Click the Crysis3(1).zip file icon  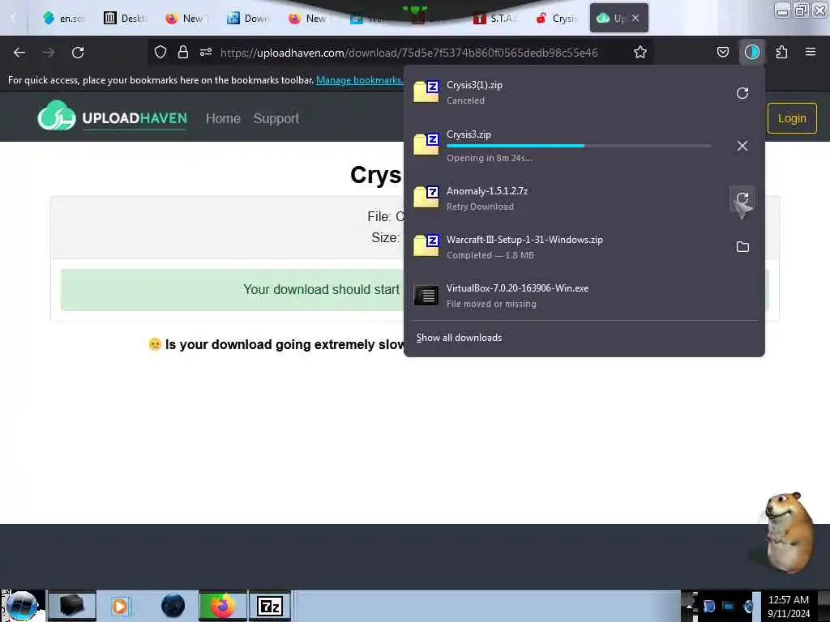pos(426,92)
